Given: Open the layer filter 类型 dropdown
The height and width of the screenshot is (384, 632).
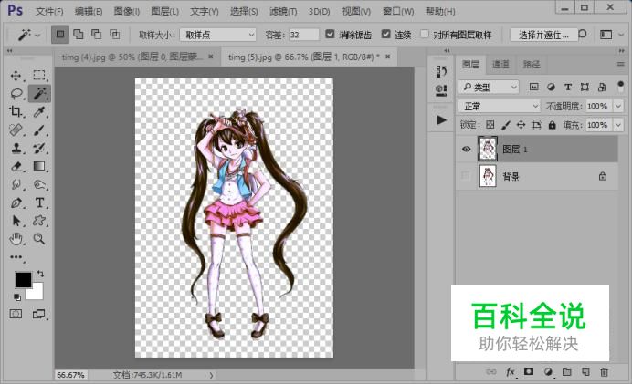Looking at the screenshot, I should [489, 87].
